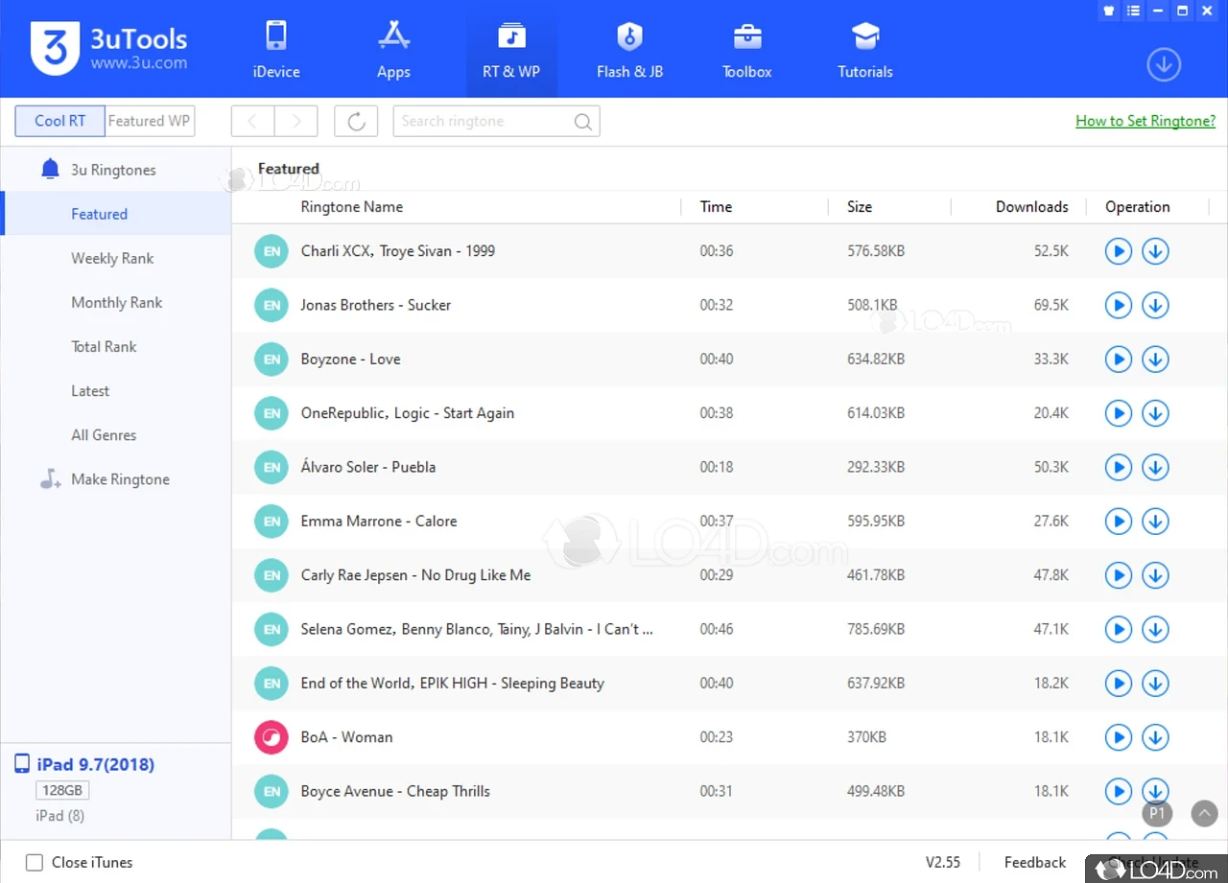Screen dimensions: 1228x883
Task: Play Charli XCX - 1999 ringtone preview
Action: [1118, 251]
